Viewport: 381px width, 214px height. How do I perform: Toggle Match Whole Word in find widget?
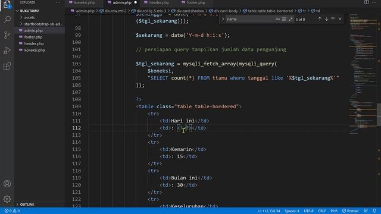284,19
